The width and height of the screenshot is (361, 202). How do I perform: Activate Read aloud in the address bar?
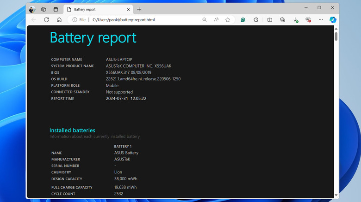pos(216,20)
